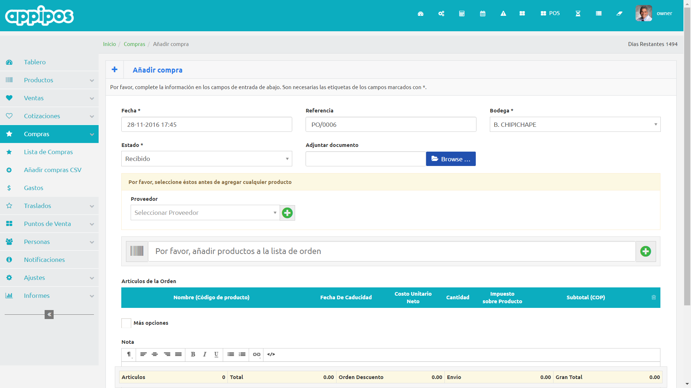This screenshot has width=691, height=388.
Task: Open the Bodega warehouse dropdown
Action: click(x=575, y=125)
